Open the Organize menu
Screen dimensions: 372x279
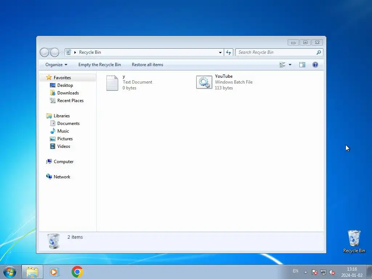pos(56,65)
